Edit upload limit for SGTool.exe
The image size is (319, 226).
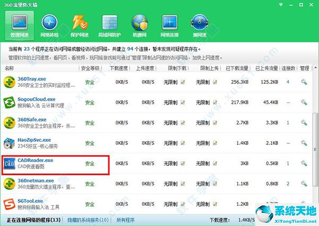215,204
